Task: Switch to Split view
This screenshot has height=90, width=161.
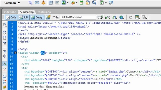Action: click(x=24, y=17)
